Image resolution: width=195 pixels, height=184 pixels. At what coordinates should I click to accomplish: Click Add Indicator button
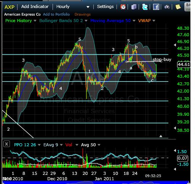pyautogui.click(x=35, y=6)
